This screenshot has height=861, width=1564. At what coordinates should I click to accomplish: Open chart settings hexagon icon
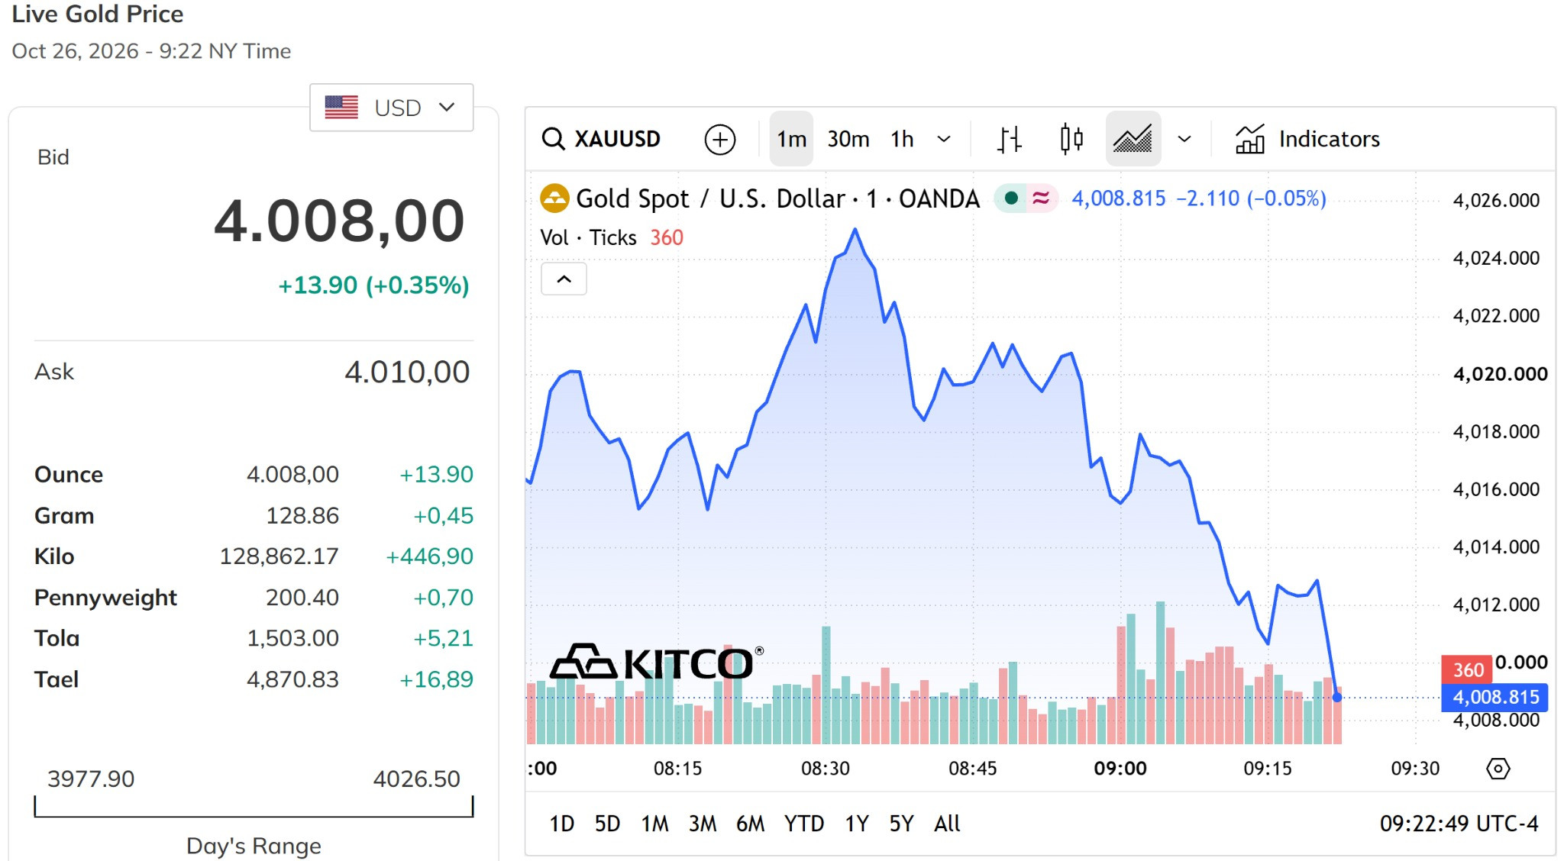(1498, 769)
